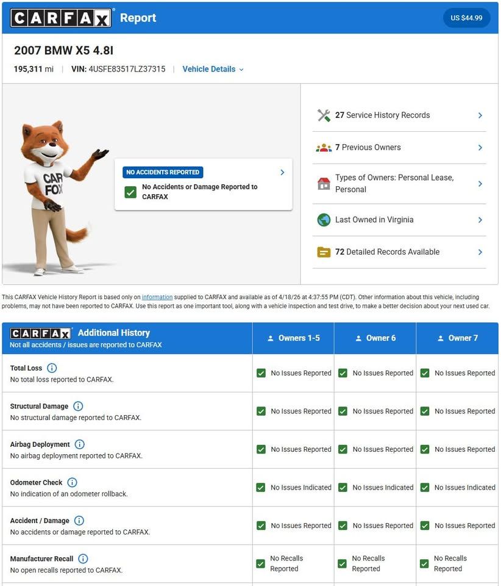Image resolution: width=501 pixels, height=586 pixels.
Task: Click Accident / Damage check for Owners 1-5
Action: click(261, 526)
